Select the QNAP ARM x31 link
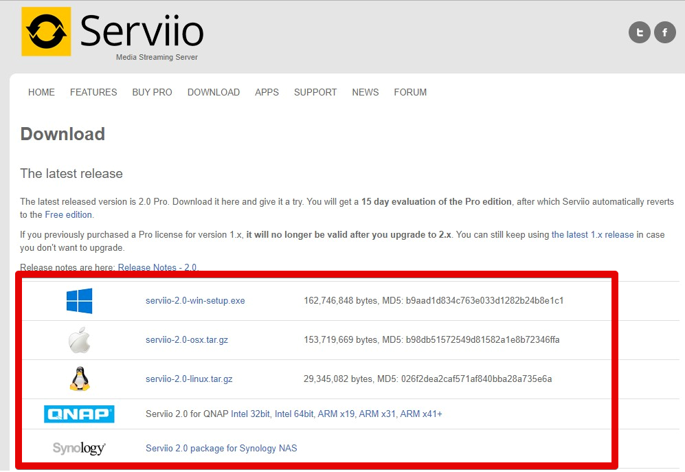 [x=377, y=414]
